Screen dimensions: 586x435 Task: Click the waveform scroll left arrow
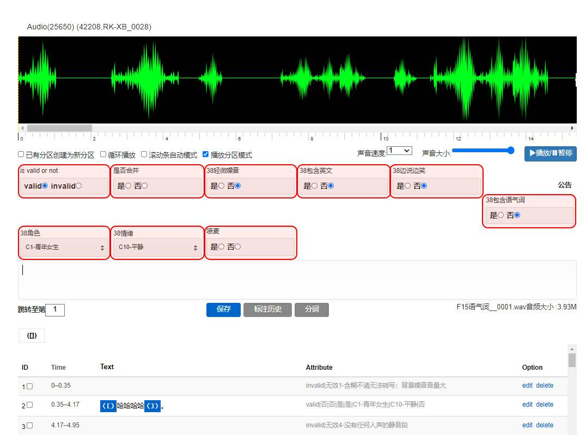tap(22, 128)
